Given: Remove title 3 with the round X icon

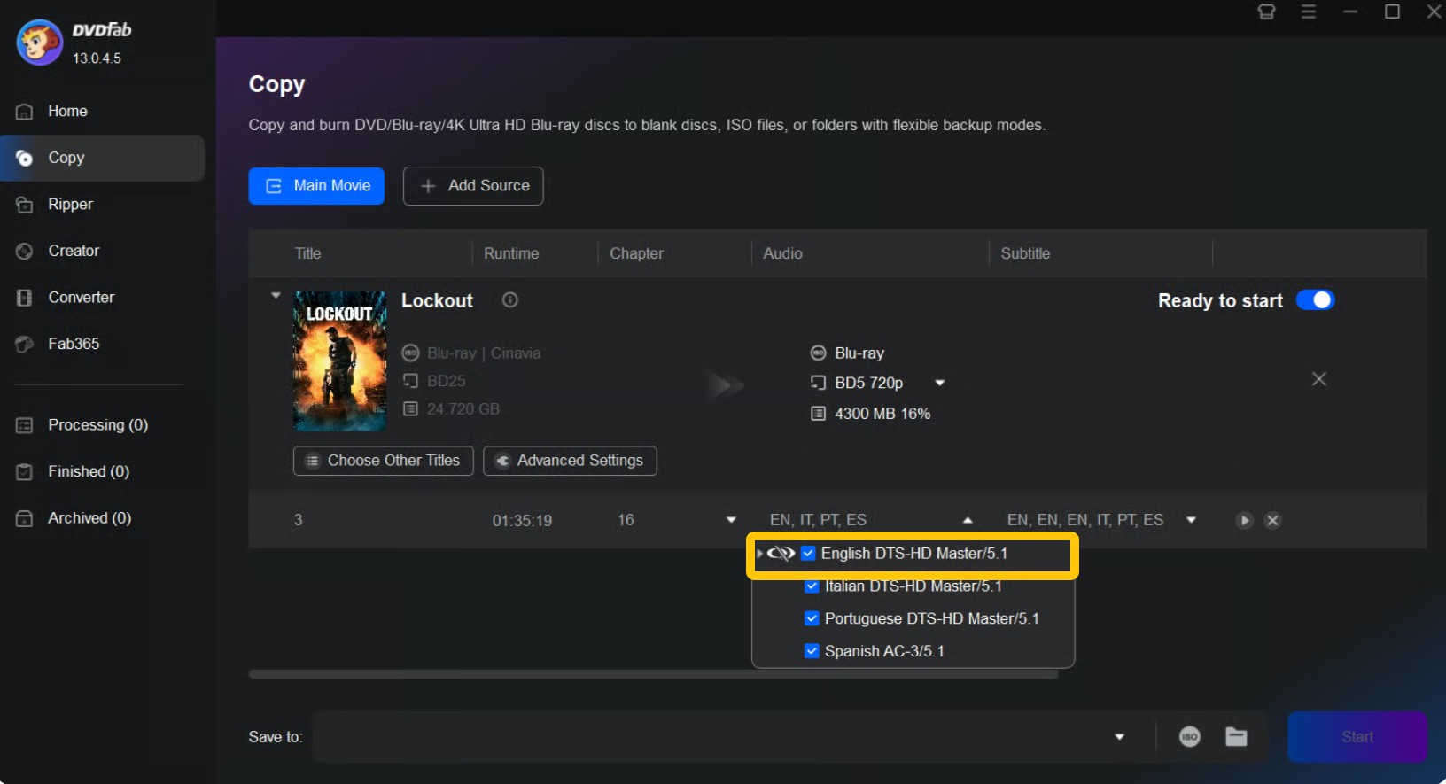Looking at the screenshot, I should tap(1272, 521).
